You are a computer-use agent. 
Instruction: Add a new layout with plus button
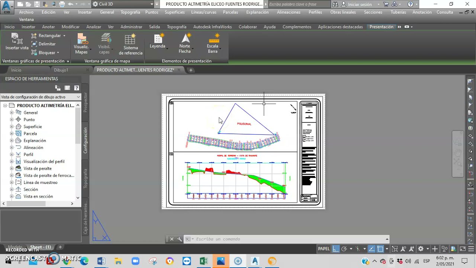[60, 247]
